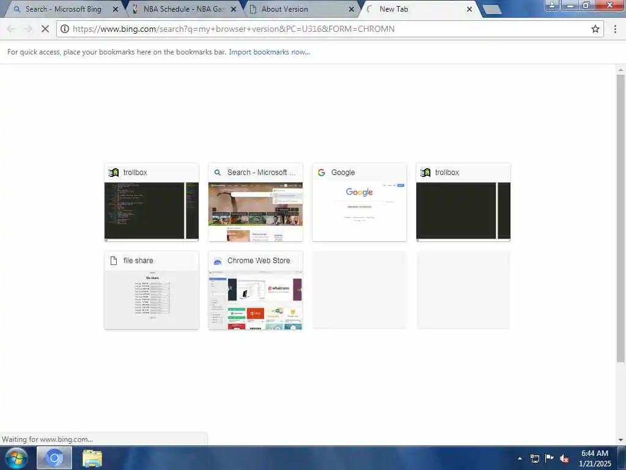Viewport: 626px width, 470px height.
Task: Click the forward navigation arrow
Action: pos(28,29)
